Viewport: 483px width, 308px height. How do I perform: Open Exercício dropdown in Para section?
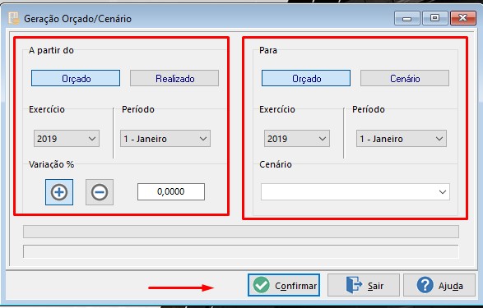click(297, 138)
